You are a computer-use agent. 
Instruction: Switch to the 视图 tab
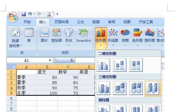(127, 22)
